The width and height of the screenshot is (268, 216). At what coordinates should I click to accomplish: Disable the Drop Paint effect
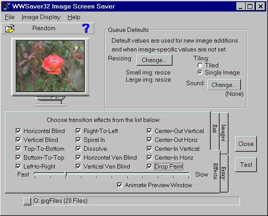point(149,166)
